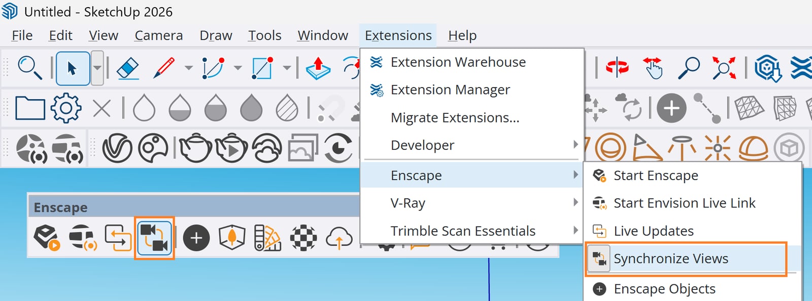
Task: Click Start Envision Live Link
Action: 693,203
